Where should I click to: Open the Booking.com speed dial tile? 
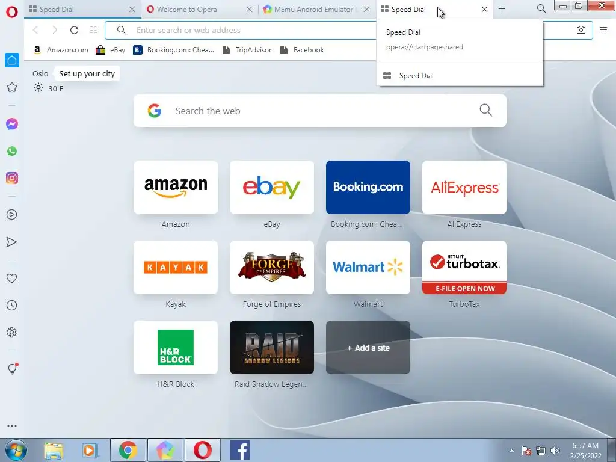368,188
